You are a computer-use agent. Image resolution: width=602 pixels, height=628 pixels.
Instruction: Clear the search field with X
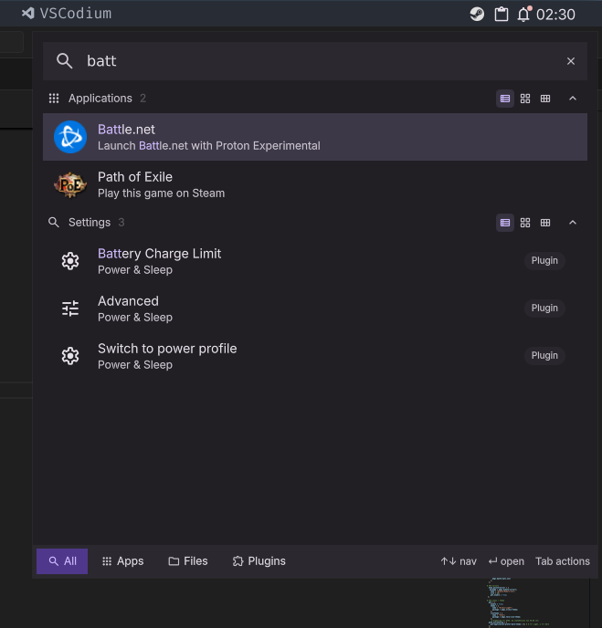click(x=571, y=61)
